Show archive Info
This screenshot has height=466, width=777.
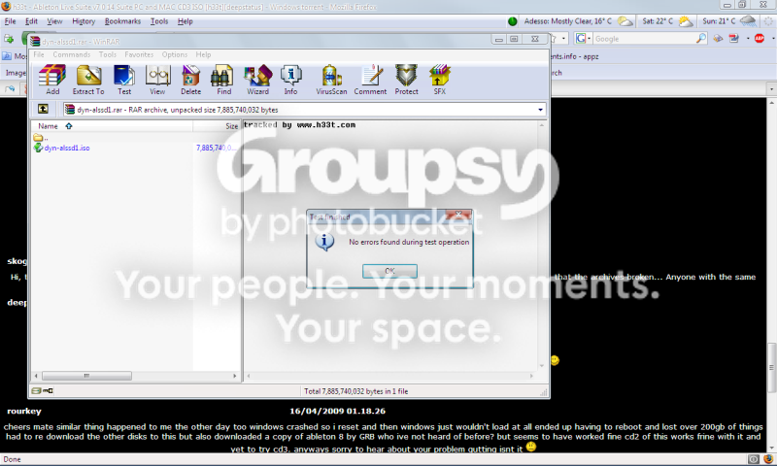coord(290,80)
